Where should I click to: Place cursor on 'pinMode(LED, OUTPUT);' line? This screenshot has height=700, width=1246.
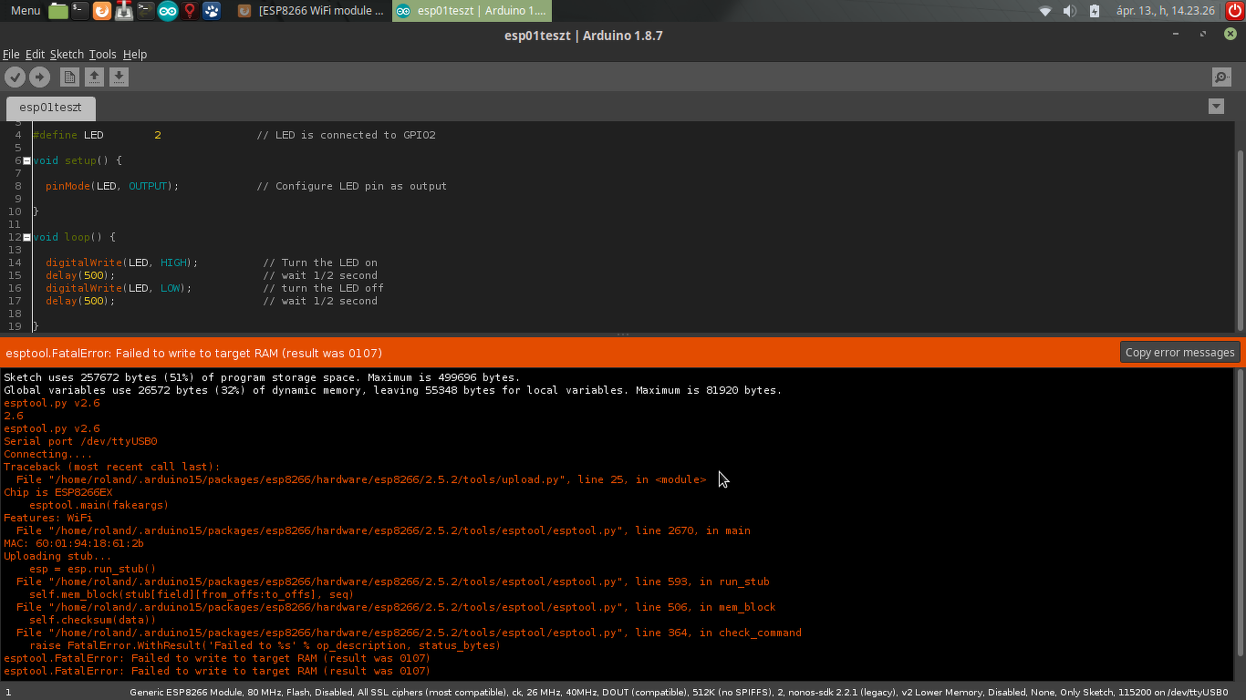point(112,186)
